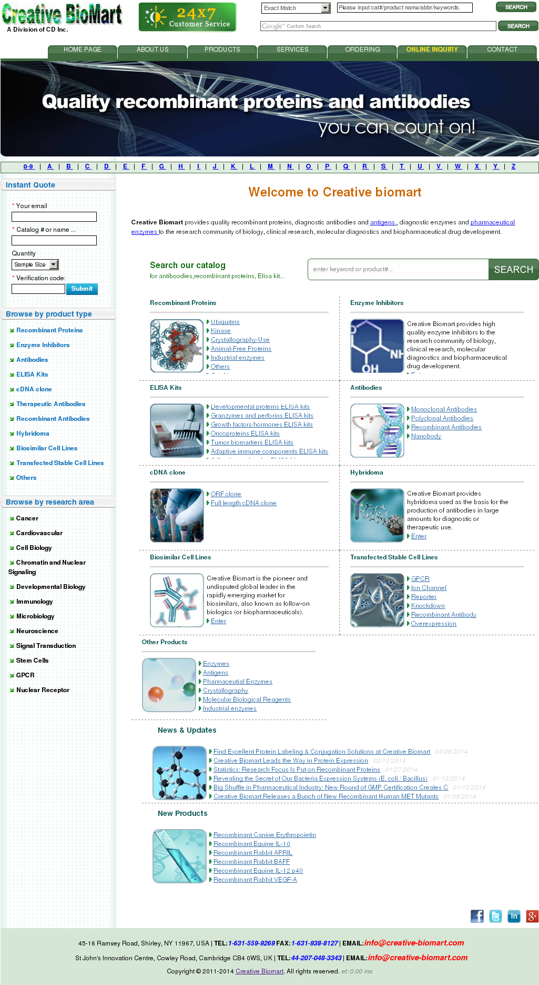
Task: Open the Other Products molecule thumbnail
Action: (x=169, y=685)
